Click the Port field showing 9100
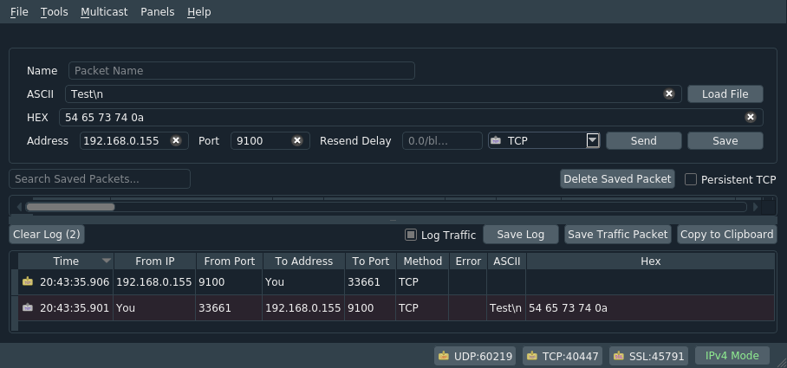 point(270,141)
